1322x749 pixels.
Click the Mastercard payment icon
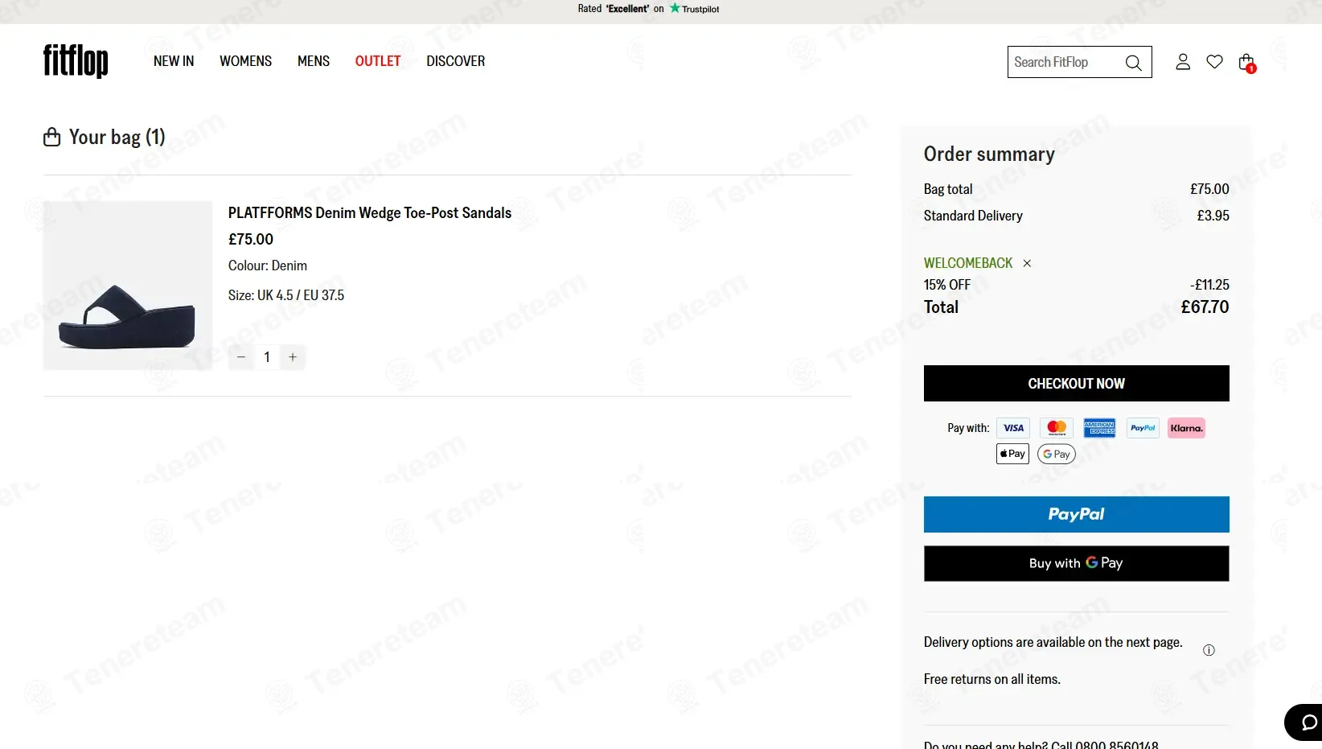pyautogui.click(x=1057, y=428)
